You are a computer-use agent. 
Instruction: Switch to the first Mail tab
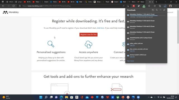pos(80,2)
